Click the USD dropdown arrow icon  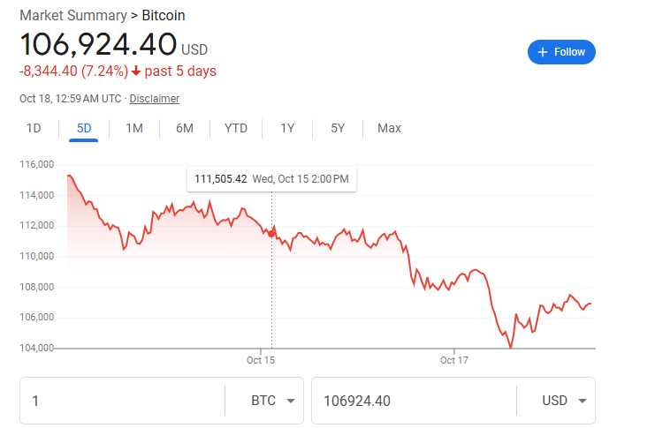583,401
